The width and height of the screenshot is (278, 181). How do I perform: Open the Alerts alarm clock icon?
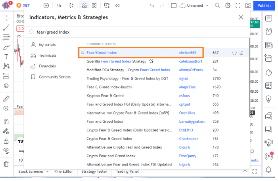[x=268, y=31]
